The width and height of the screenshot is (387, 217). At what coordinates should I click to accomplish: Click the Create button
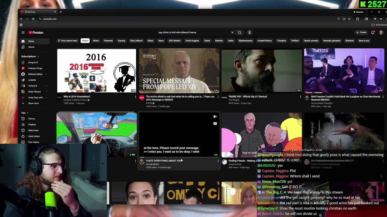(361, 33)
